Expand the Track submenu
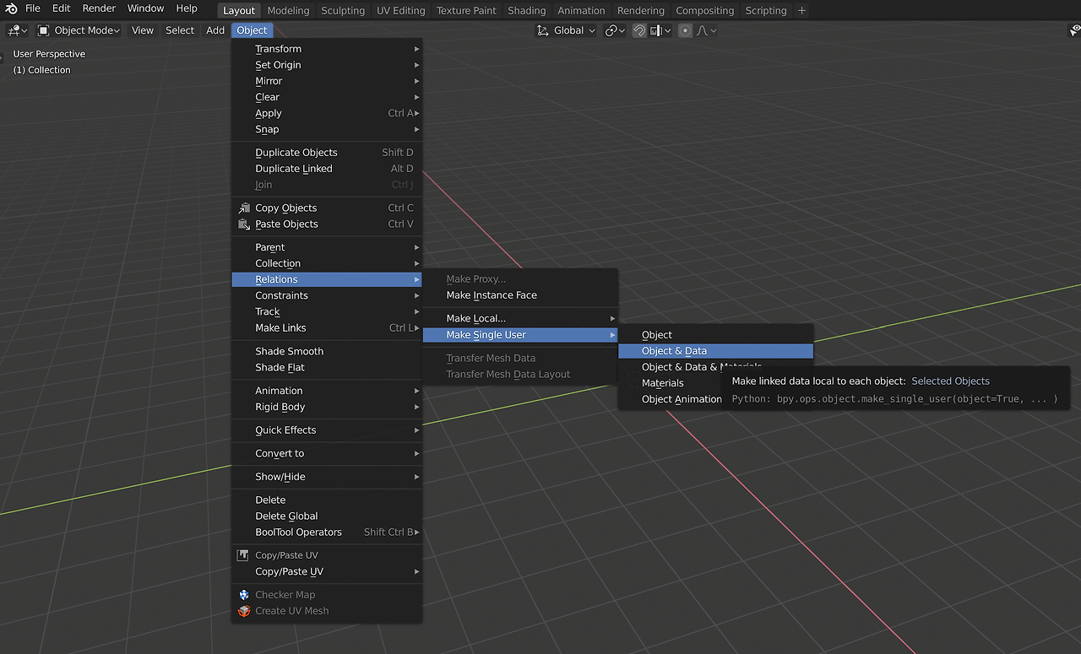The width and height of the screenshot is (1081, 654). 327,311
